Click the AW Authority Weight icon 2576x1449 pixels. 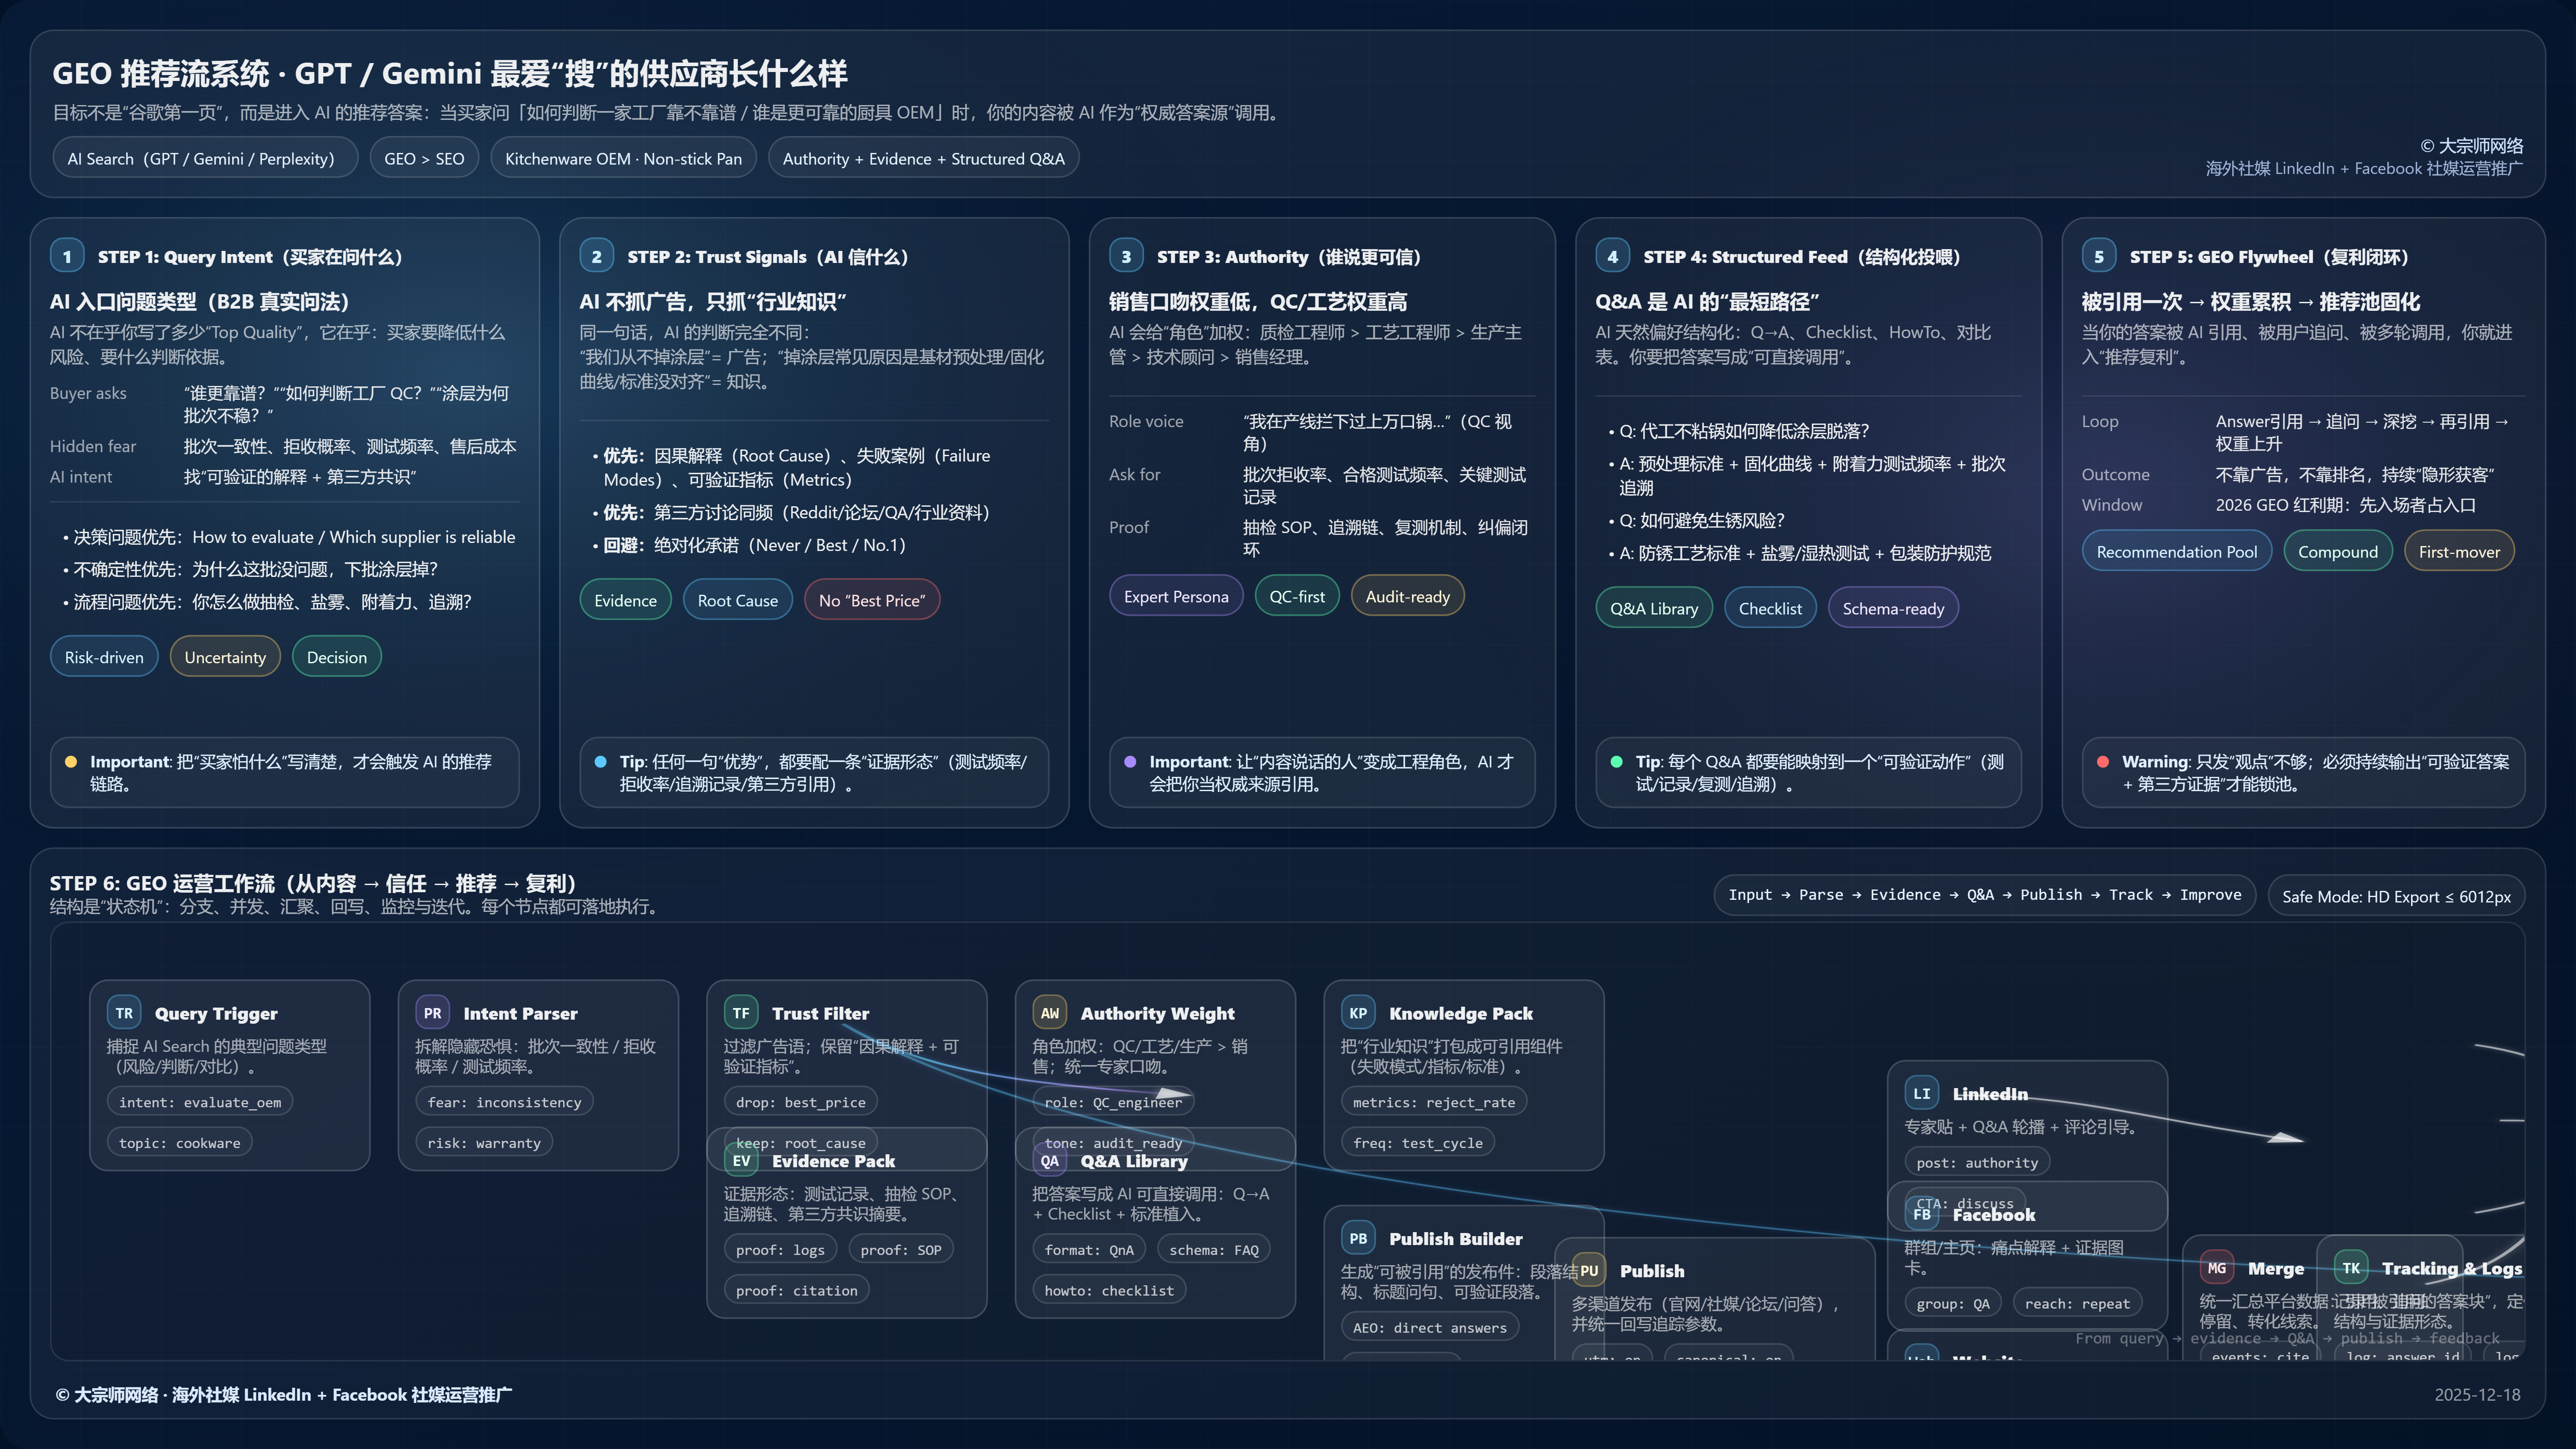pos(1049,1013)
